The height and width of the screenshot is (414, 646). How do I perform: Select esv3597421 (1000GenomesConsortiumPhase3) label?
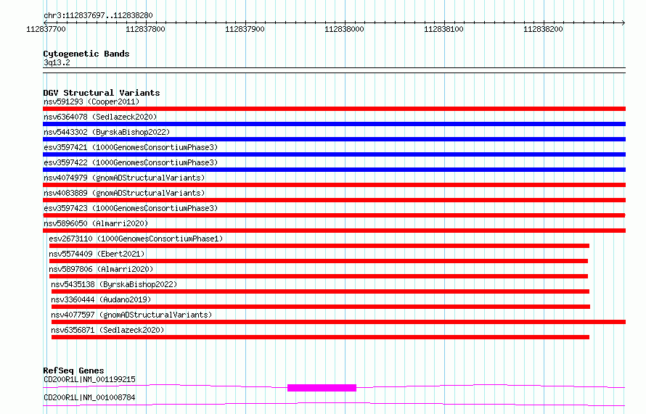[x=131, y=147]
